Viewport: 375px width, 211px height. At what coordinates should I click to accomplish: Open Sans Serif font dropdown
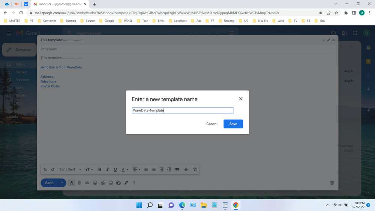point(70,169)
